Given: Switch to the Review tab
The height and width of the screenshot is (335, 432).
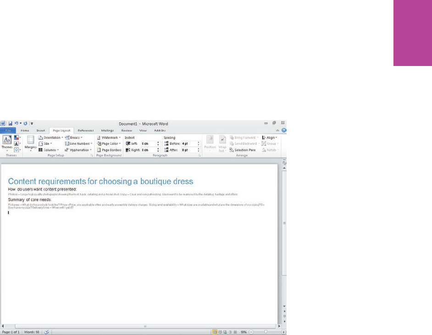Looking at the screenshot, I should (127, 131).
